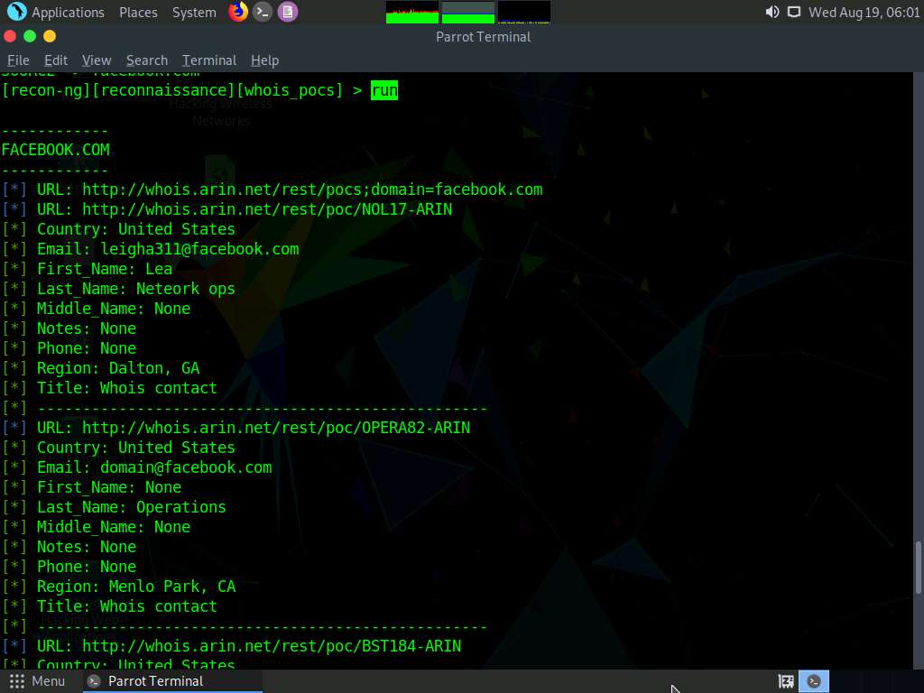Open the Parrot logo Applications icon

16,12
